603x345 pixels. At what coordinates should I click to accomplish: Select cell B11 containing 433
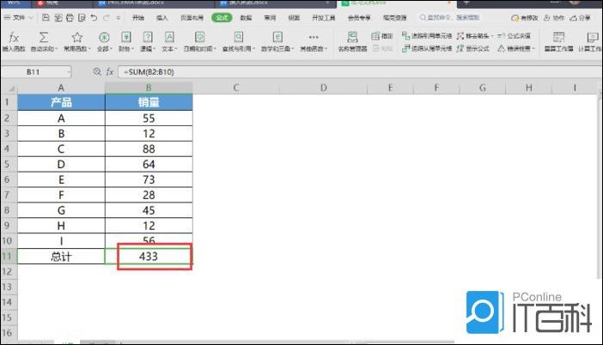click(149, 256)
